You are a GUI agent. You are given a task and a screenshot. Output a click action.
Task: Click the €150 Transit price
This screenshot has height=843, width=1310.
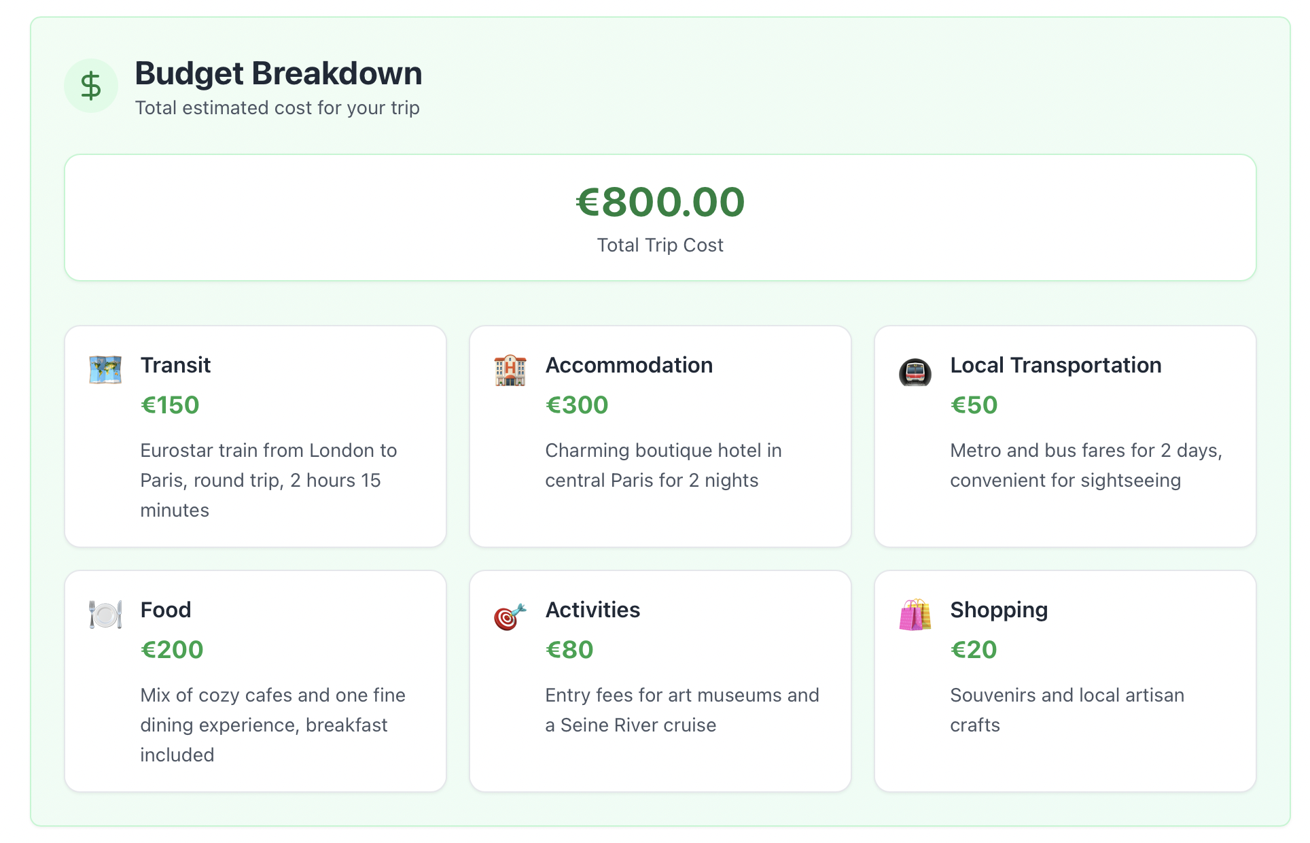170,405
